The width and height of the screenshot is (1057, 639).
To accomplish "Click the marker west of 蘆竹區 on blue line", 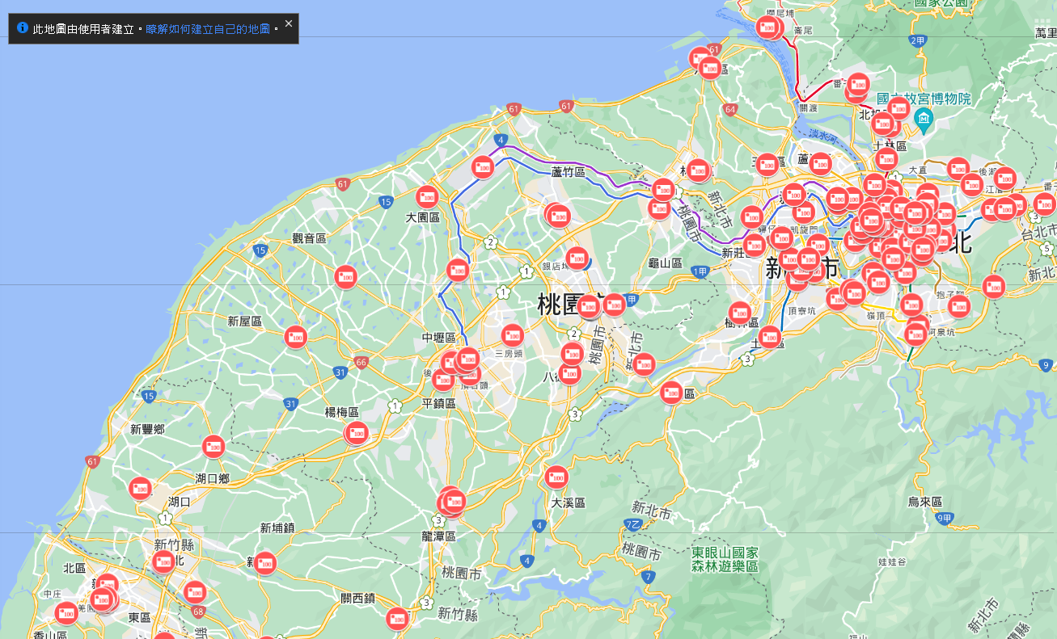I will tap(483, 167).
